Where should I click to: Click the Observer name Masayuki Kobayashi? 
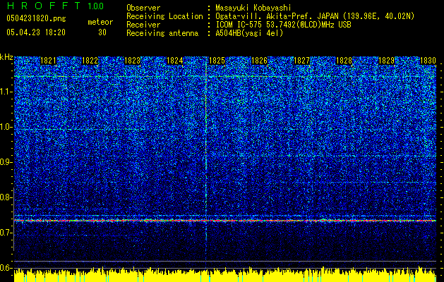pyautogui.click(x=253, y=8)
